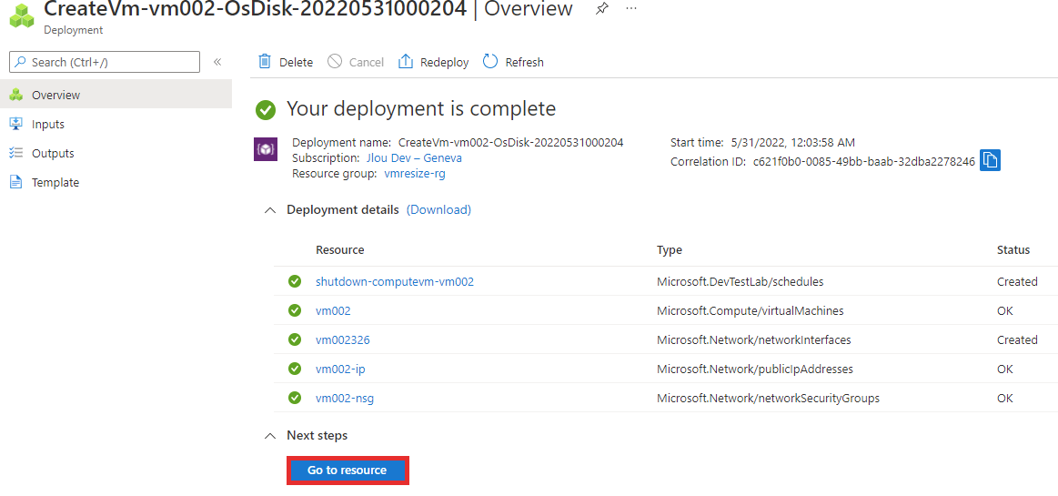
Task: Open the vm002 virtual machine link
Action: point(333,310)
